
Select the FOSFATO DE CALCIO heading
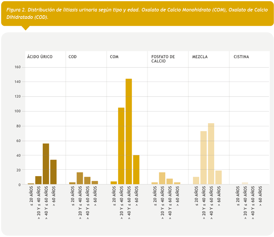[x=163, y=59]
